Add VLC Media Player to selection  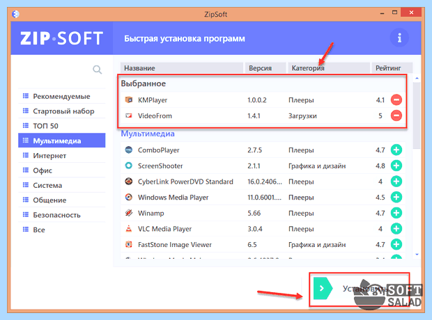396,229
